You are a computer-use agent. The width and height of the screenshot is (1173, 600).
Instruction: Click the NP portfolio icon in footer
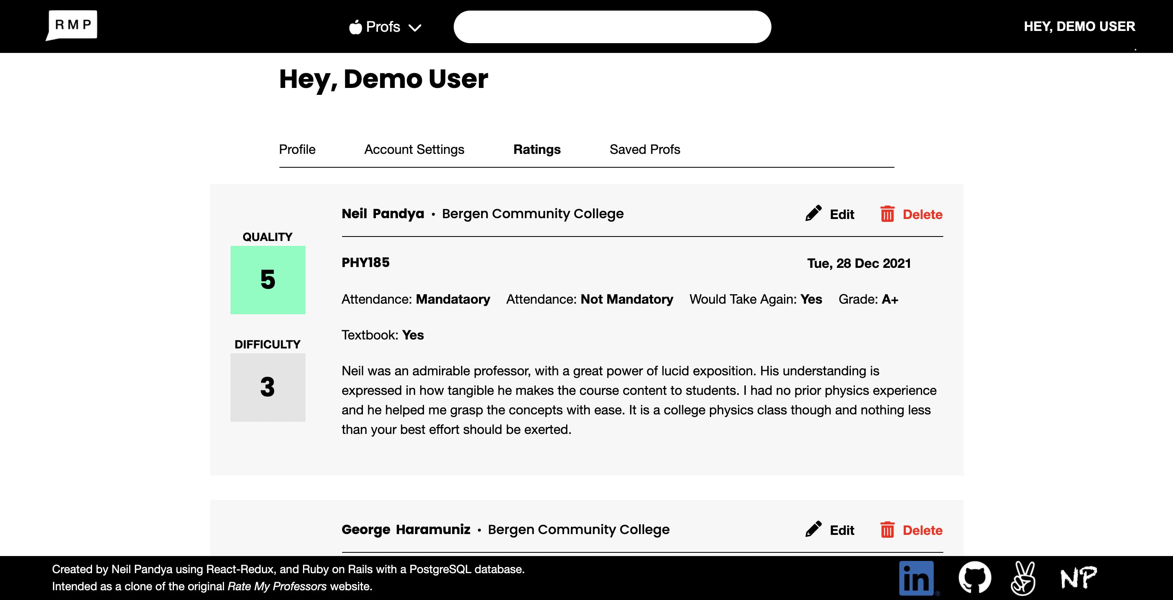pyautogui.click(x=1078, y=578)
